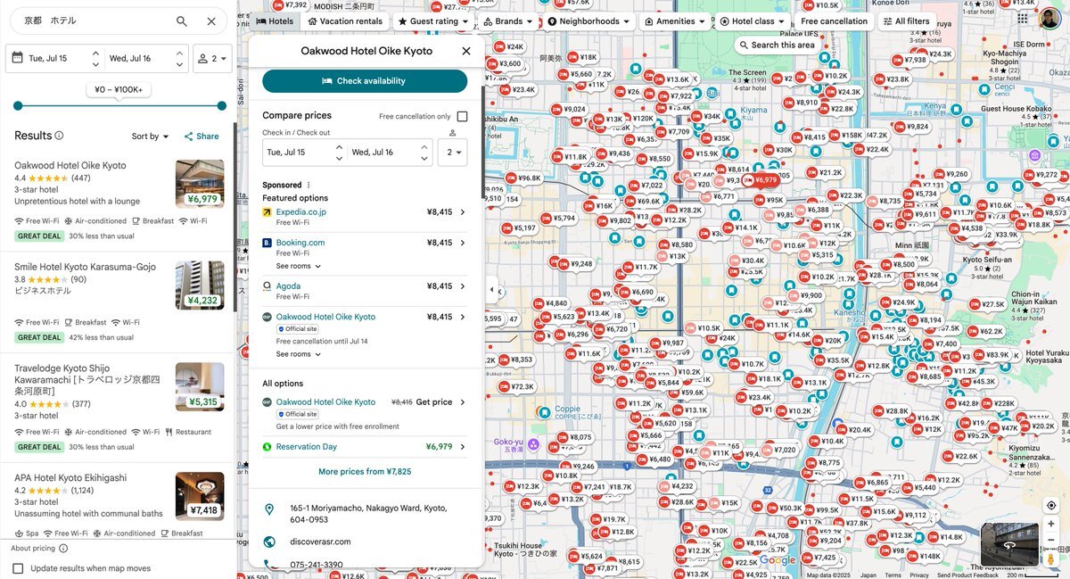Click Get price for Oakwood official site
Image resolution: width=1070 pixels, height=579 pixels.
coord(434,402)
